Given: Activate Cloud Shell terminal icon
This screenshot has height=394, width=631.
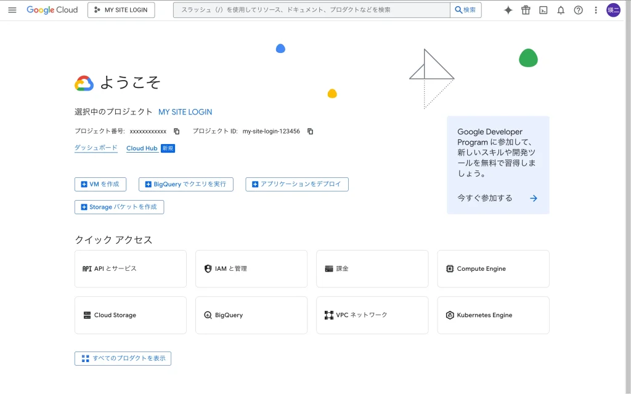Looking at the screenshot, I should coord(543,10).
